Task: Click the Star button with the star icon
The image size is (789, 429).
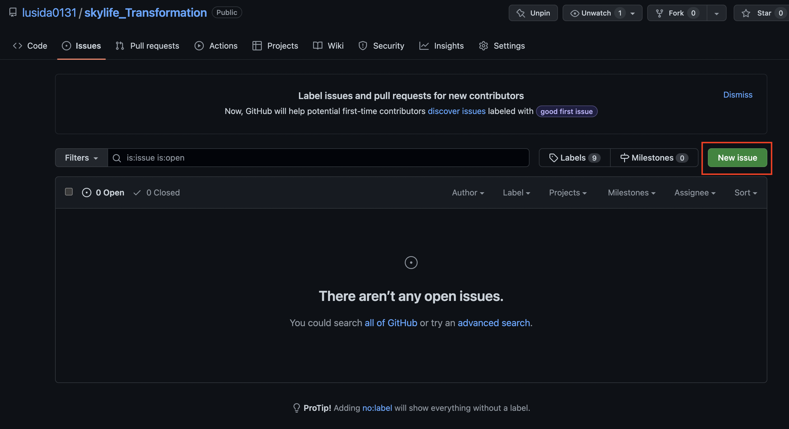Action: [760, 13]
